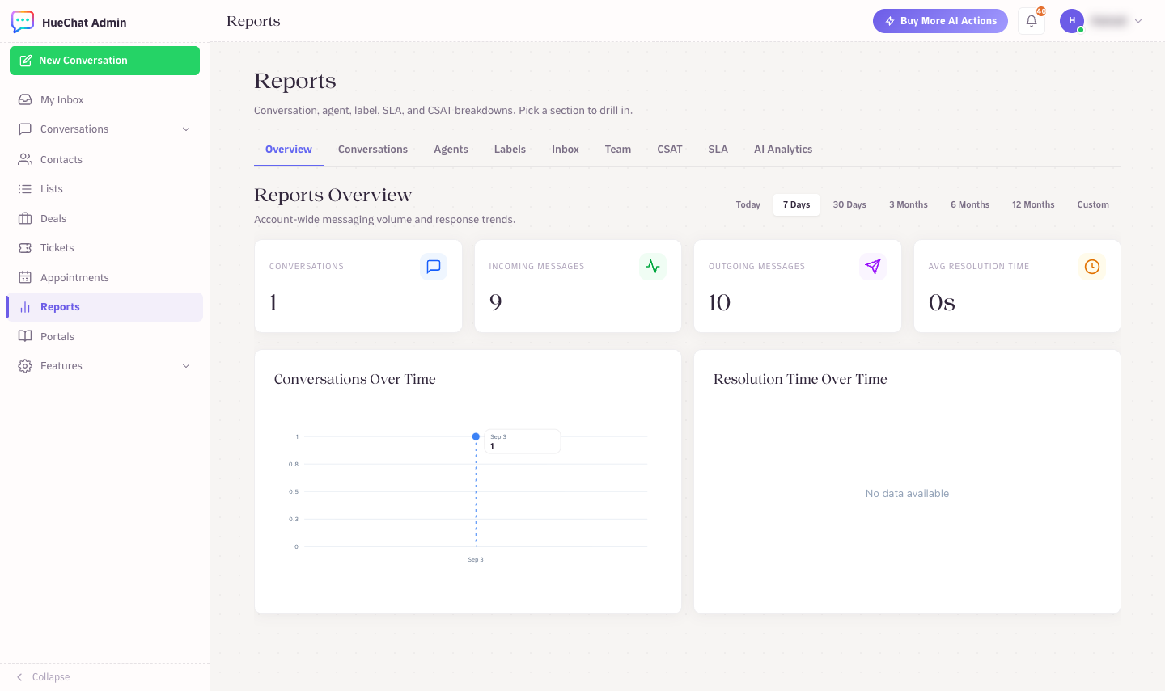The image size is (1165, 691).
Task: Switch to the Conversations report tab
Action: click(373, 150)
